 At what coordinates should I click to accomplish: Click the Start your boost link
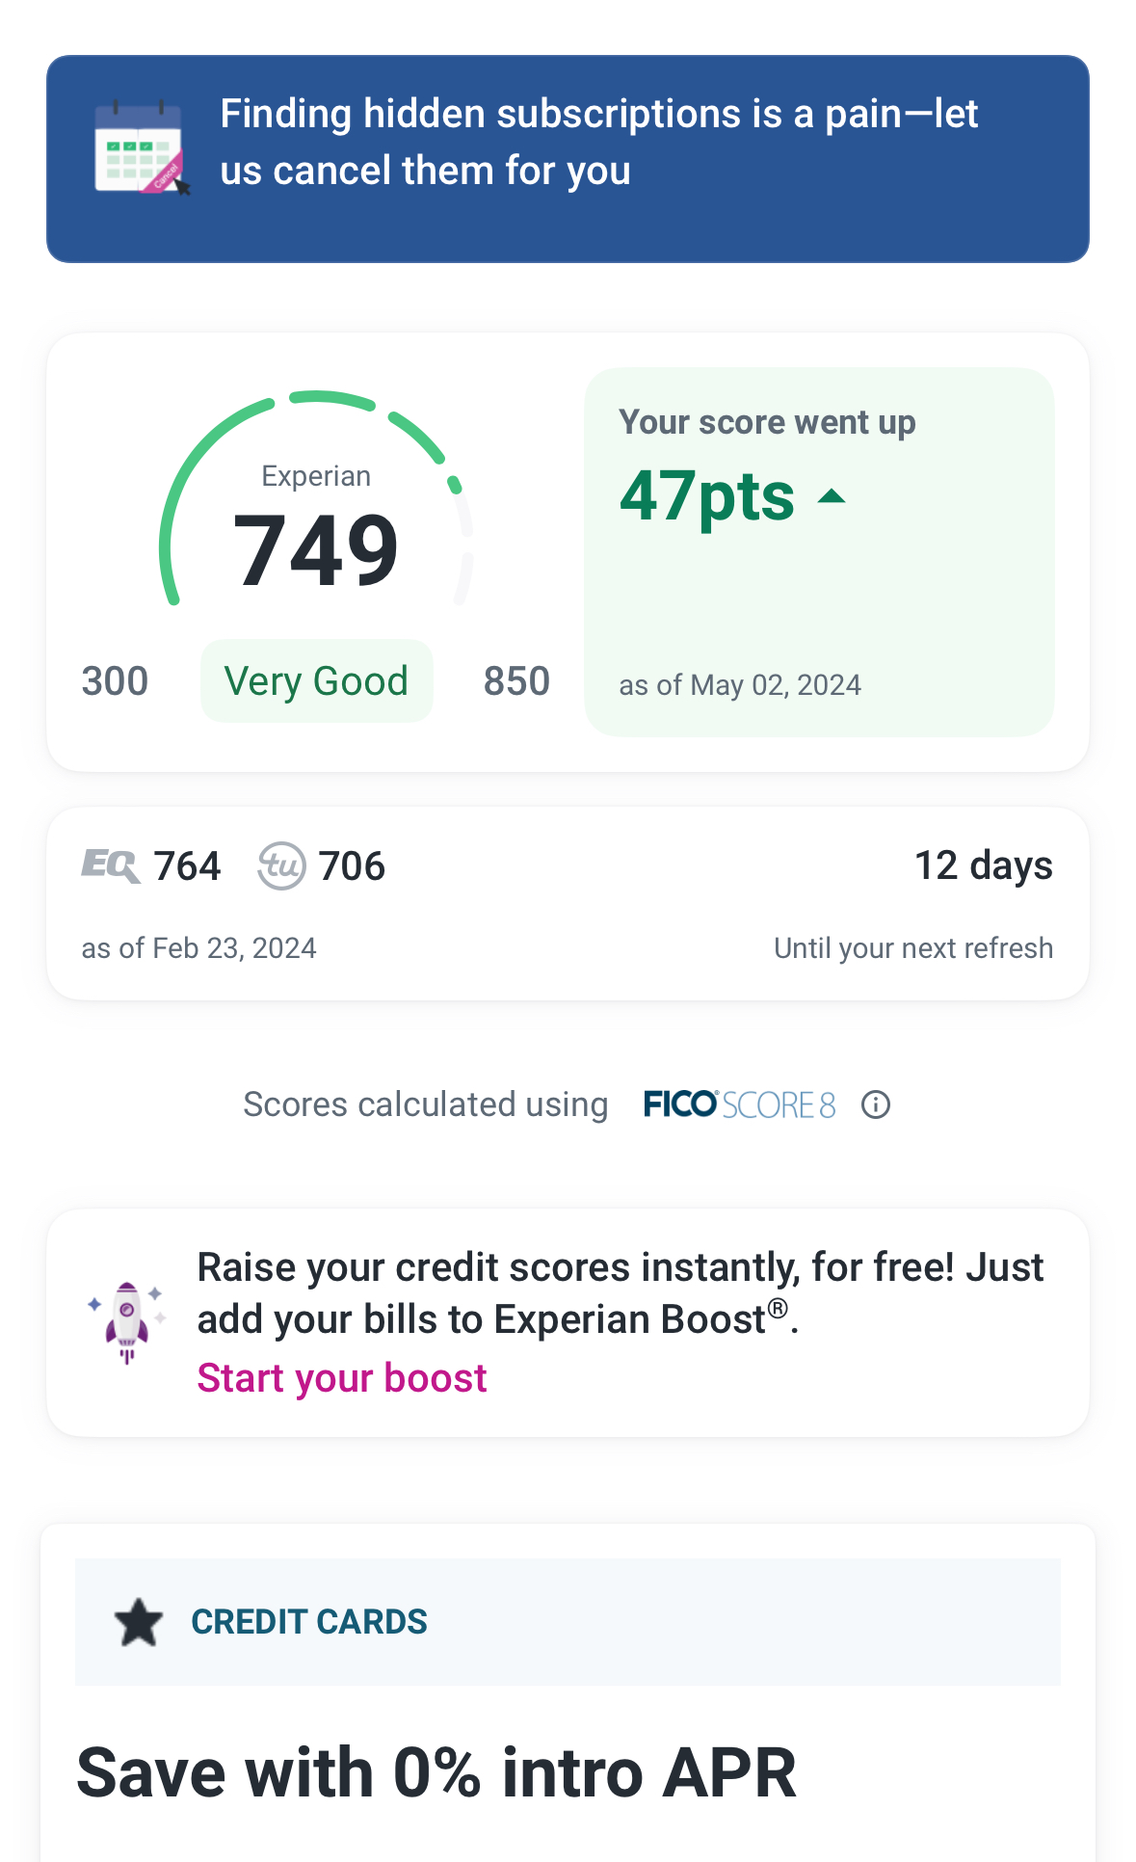click(342, 1378)
